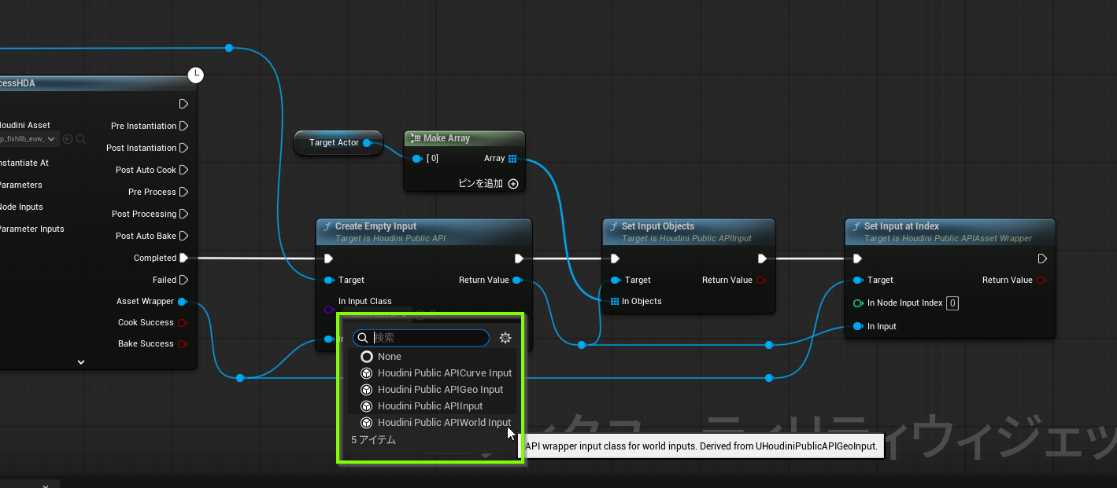Click the In Input Class purple pin
1117x488 pixels.
pos(328,310)
